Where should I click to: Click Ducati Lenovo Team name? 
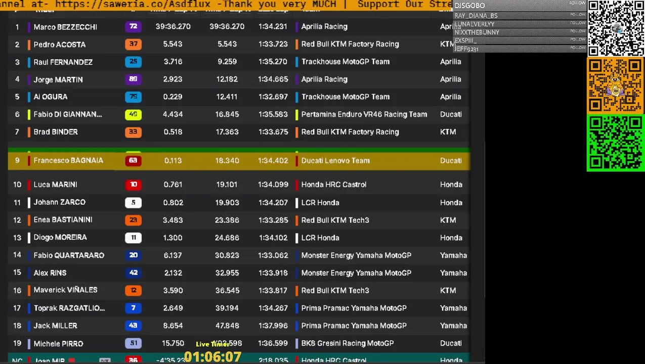[335, 160]
